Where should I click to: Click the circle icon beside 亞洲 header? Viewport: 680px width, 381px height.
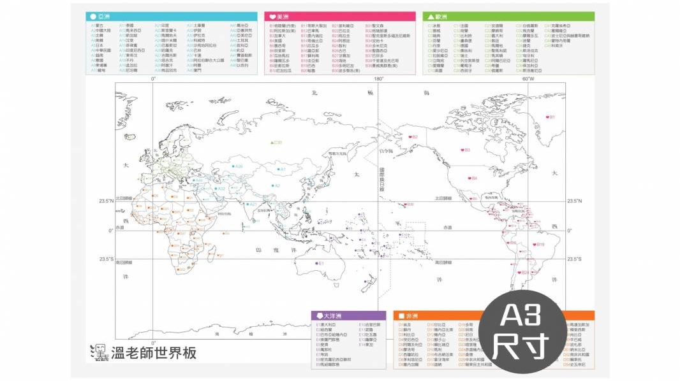pyautogui.click(x=93, y=17)
